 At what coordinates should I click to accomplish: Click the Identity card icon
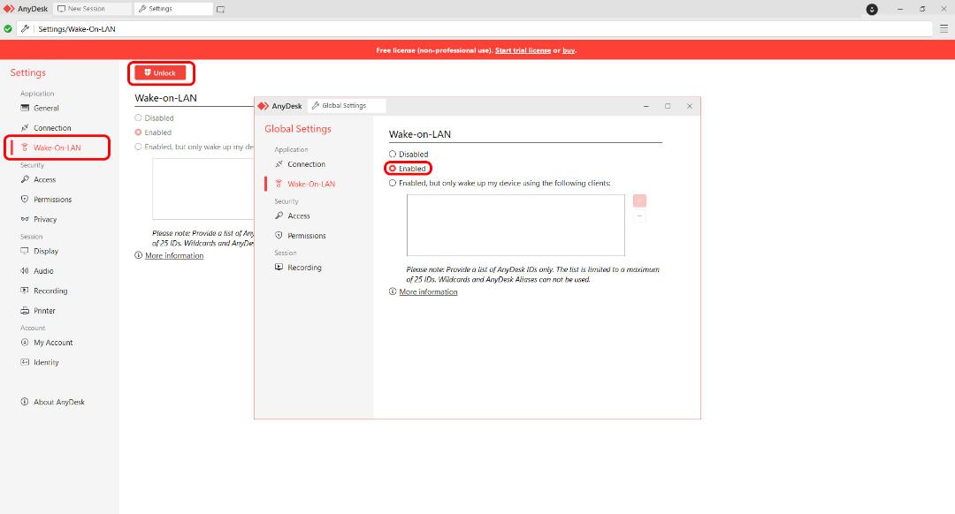(25, 362)
